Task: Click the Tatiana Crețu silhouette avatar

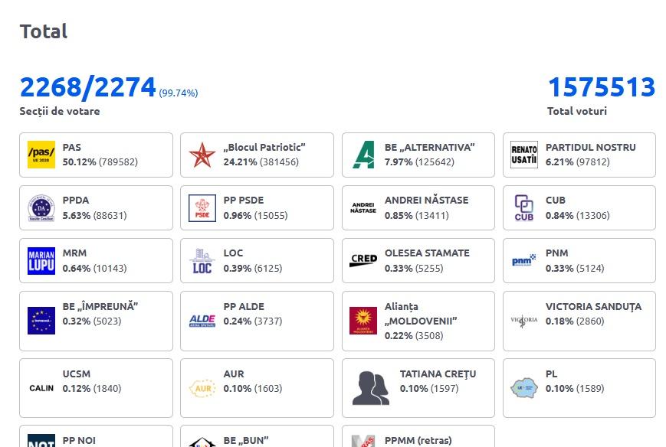Action: pos(371,388)
